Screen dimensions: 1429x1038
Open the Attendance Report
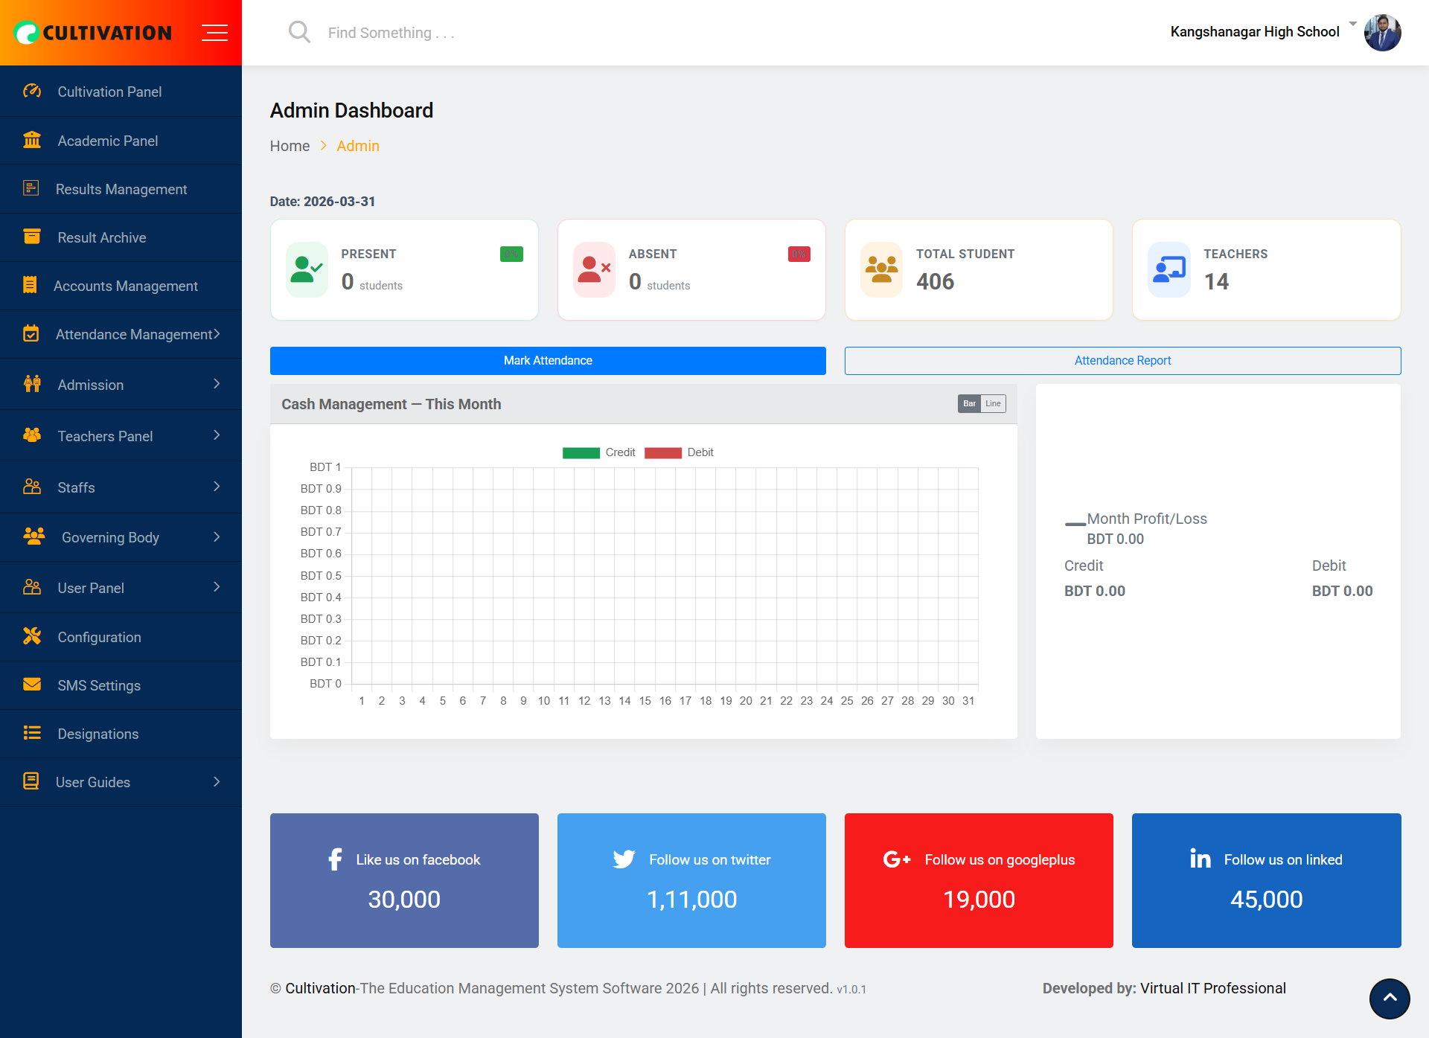1122,360
